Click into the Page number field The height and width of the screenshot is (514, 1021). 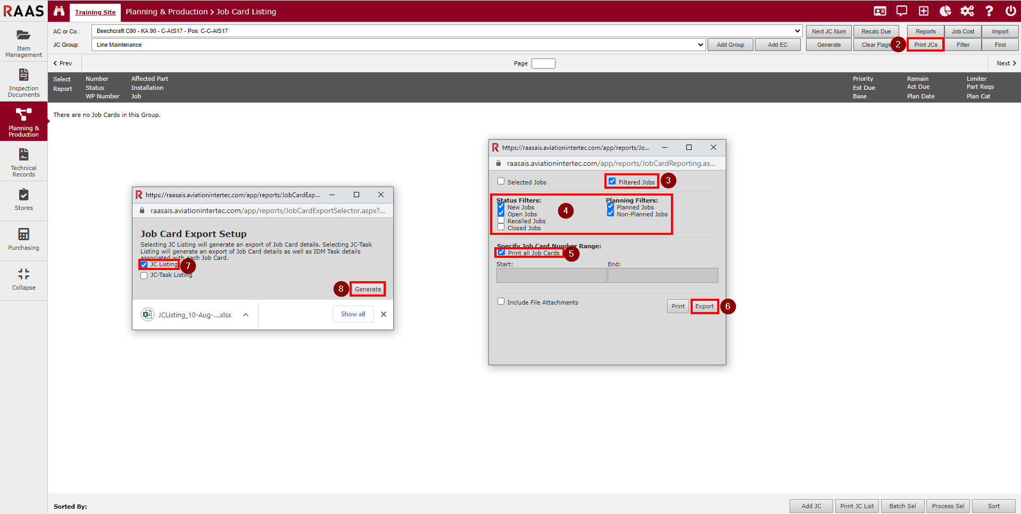543,63
